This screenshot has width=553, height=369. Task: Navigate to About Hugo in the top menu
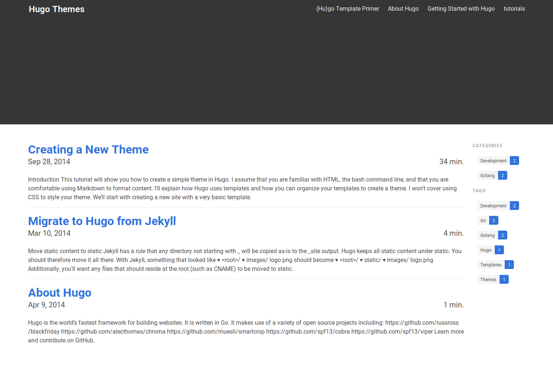pos(403,8)
